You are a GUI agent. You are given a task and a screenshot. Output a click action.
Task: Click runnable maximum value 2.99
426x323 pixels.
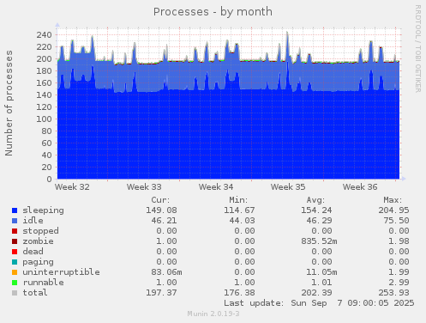point(399,283)
